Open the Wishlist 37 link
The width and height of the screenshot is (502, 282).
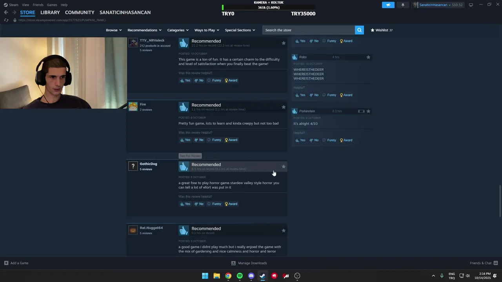(x=382, y=30)
